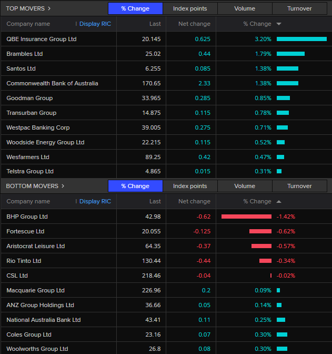Screen dimensions: 332x354
Task: Select Commonwealth Bank of Australia row
Action: [52, 83]
